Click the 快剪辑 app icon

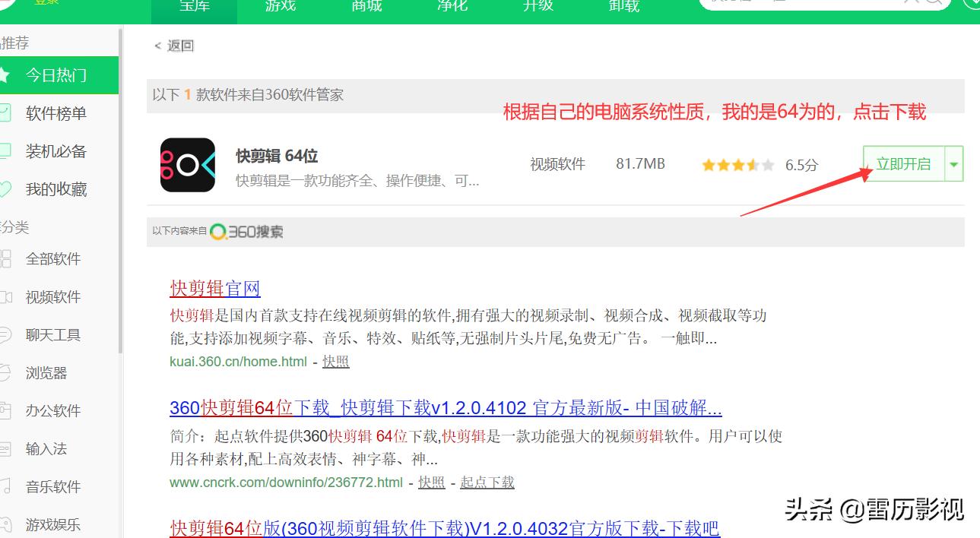coord(188,165)
